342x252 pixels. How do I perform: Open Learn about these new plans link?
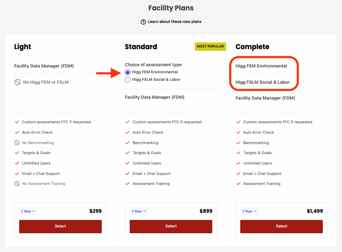174,22
